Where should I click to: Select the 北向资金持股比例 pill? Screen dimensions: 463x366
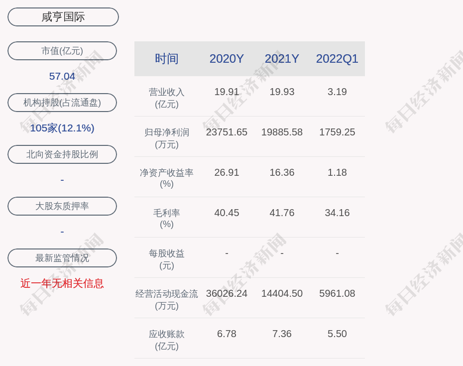[x=62, y=154]
